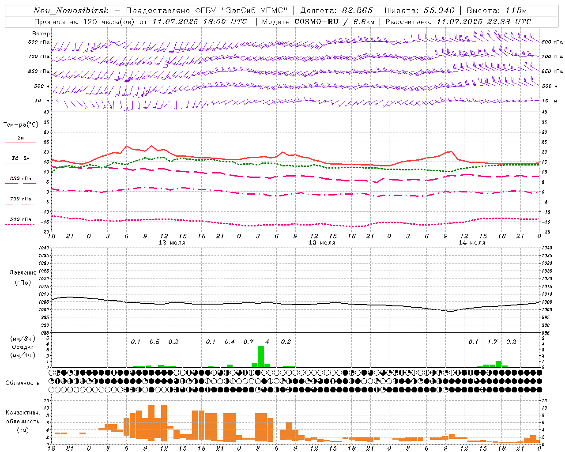This screenshot has height=452, width=565.
Task: Pick the dotted pink line under temperature 500 гПа legend
Action: point(19,224)
